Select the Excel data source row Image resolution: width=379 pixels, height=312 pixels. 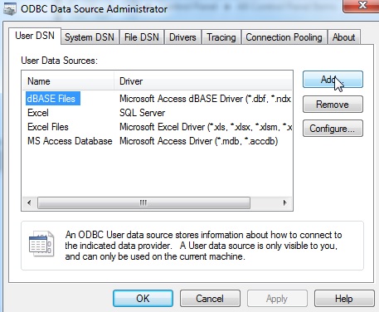click(38, 113)
